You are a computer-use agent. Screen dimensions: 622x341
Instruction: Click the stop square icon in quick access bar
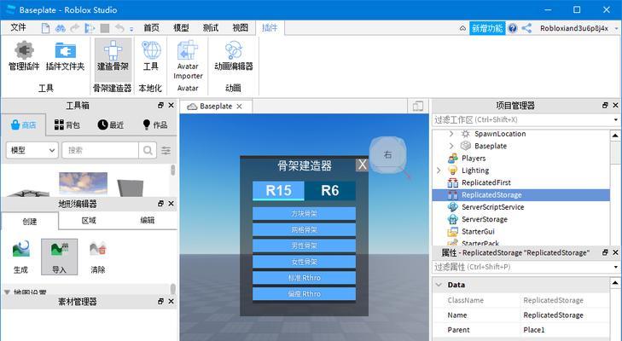tap(105, 28)
